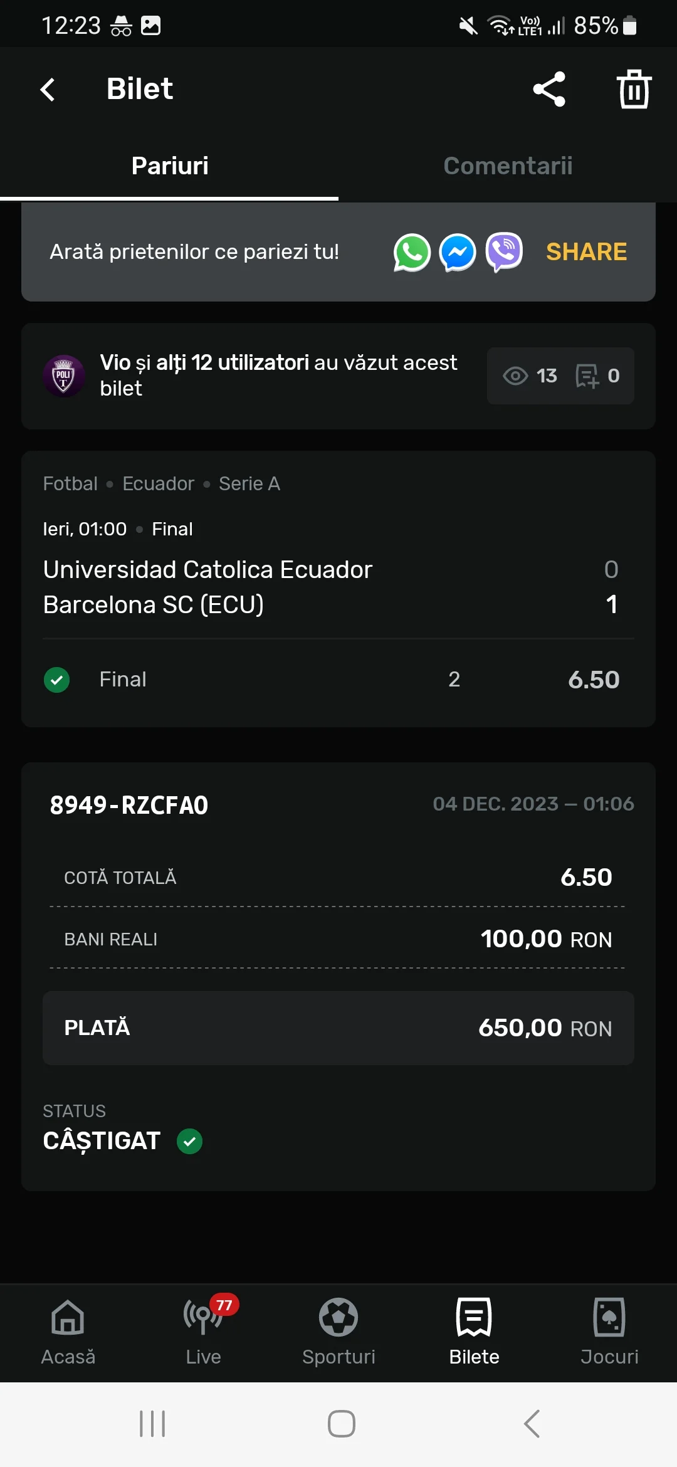This screenshot has width=677, height=1467.
Task: Tap the POLI user avatar
Action: point(63,376)
